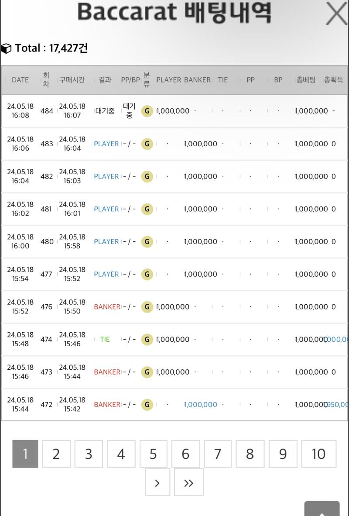The height and width of the screenshot is (516, 349).
Task: Click the G badge in round 474 row
Action: pyautogui.click(x=147, y=339)
